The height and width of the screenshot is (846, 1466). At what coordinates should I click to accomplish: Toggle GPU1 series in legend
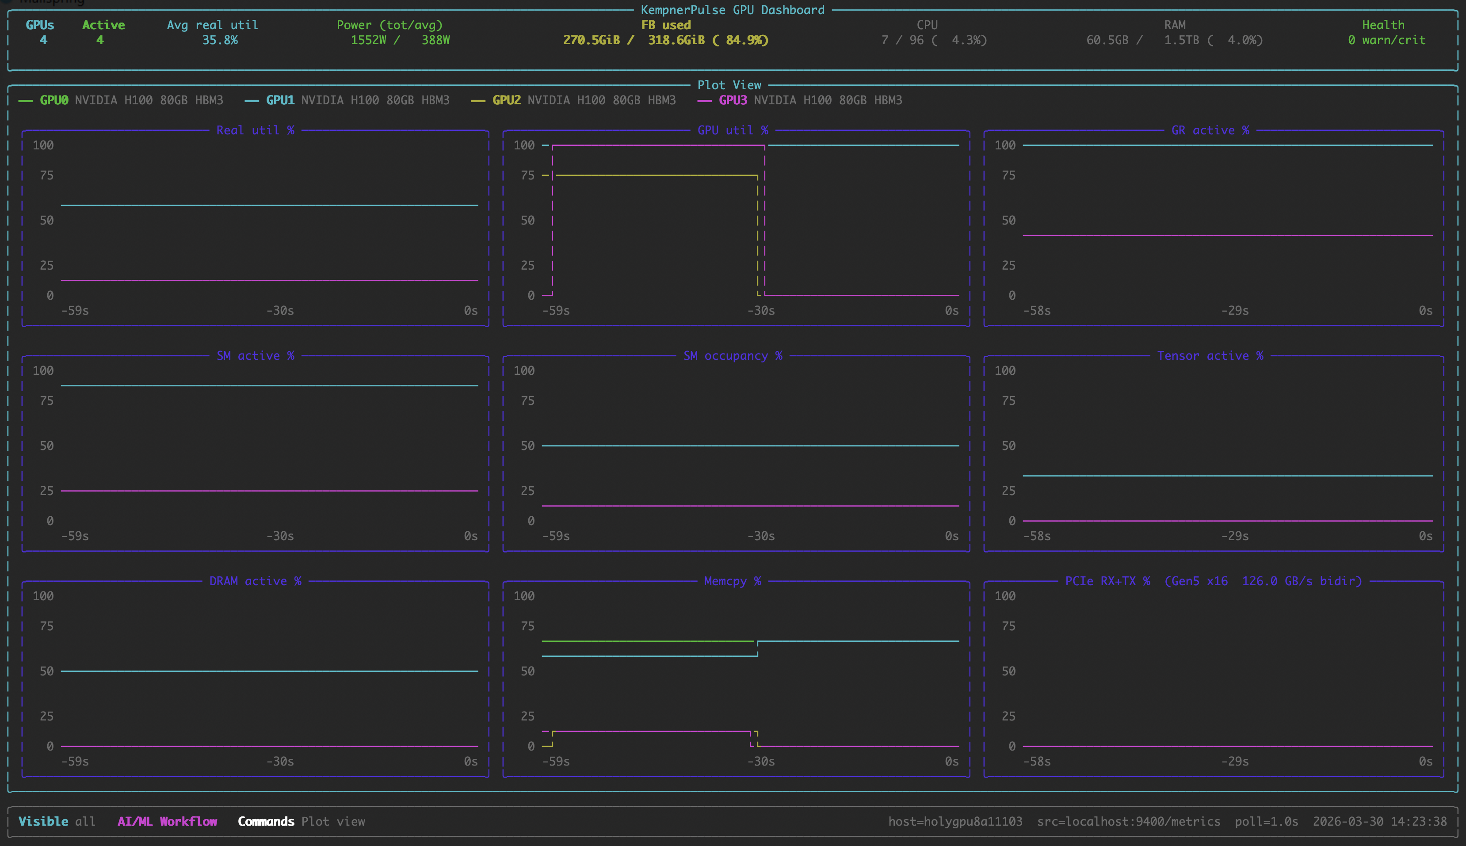tap(280, 100)
